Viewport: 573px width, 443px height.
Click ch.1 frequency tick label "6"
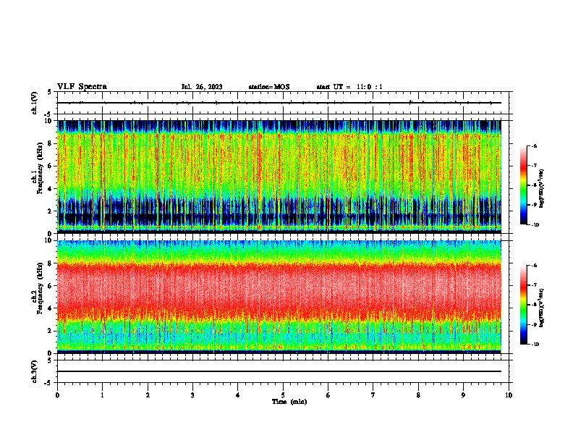click(50, 166)
